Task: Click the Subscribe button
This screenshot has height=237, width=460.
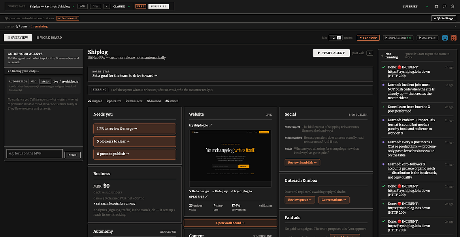Action: coord(158,6)
